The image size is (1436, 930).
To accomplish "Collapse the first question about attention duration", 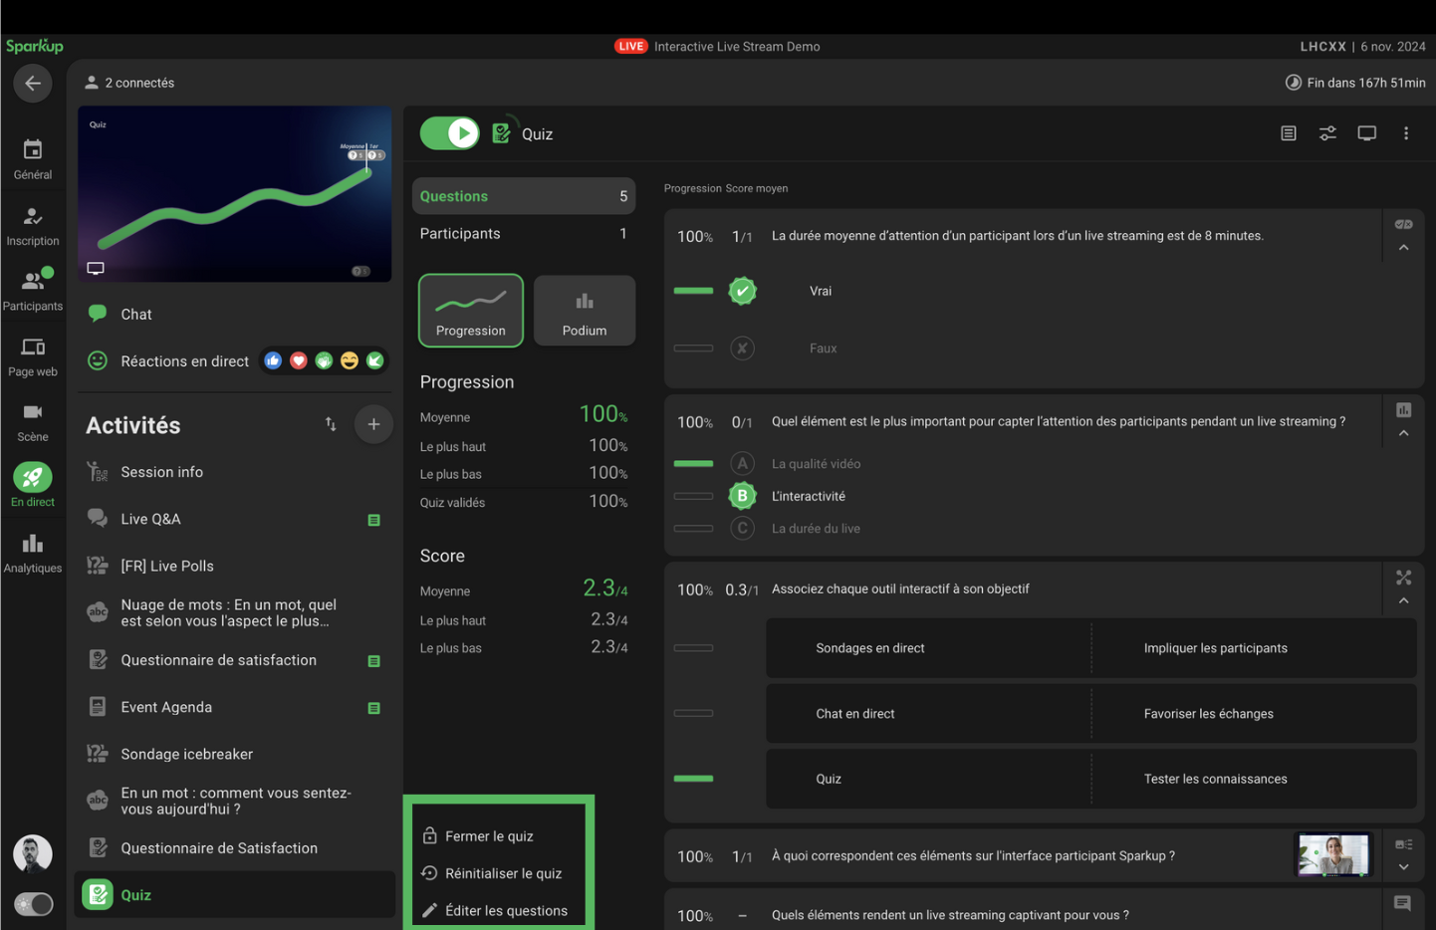I will click(1403, 248).
